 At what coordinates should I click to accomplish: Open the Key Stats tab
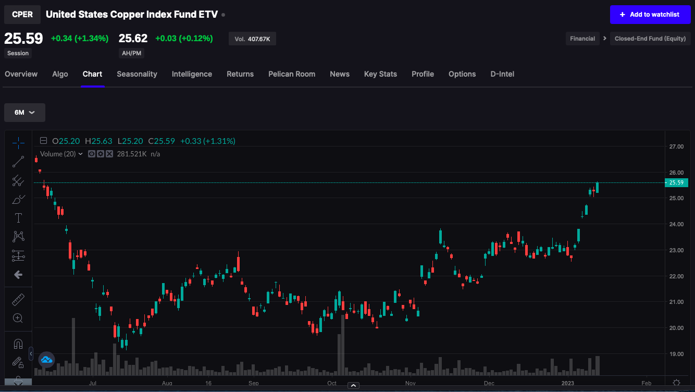380,74
